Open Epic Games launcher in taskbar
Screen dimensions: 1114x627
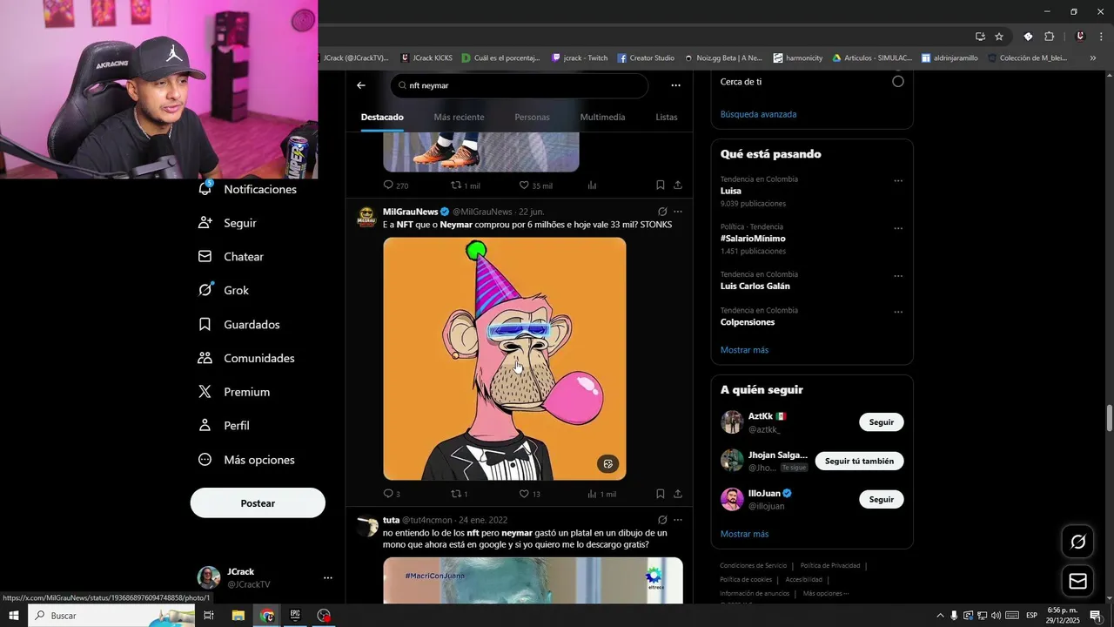(295, 616)
